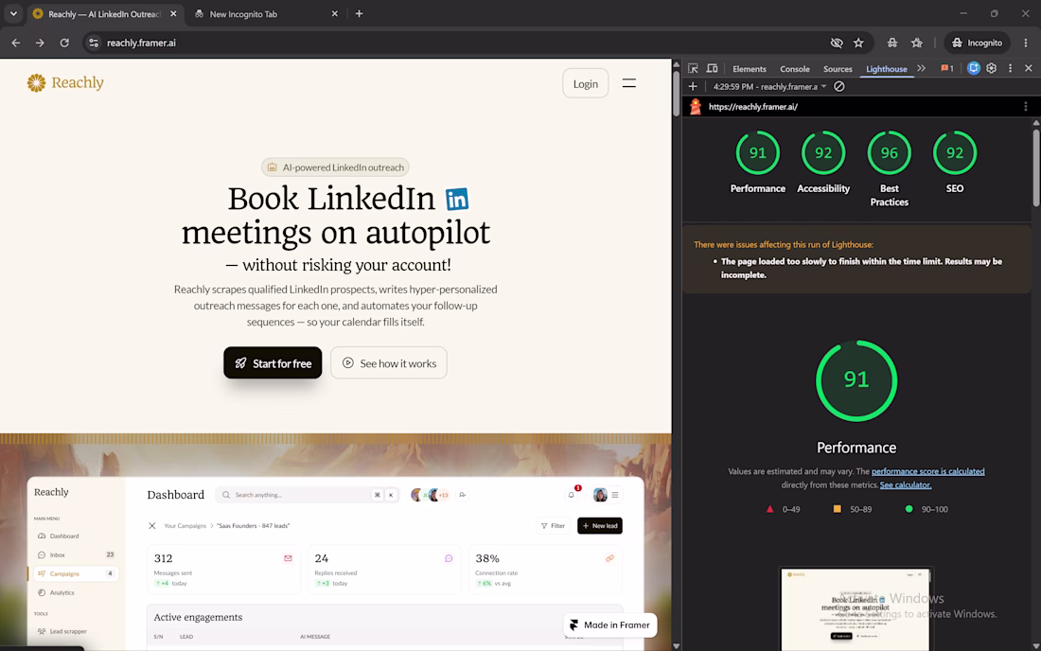Click the AI-powered LinkedIn outreach badge

coord(335,167)
